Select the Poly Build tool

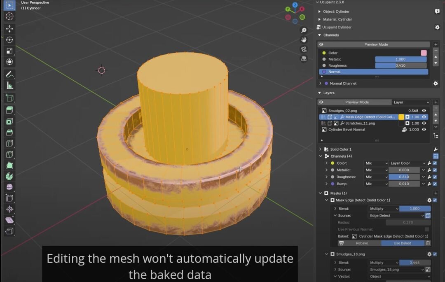(9, 165)
